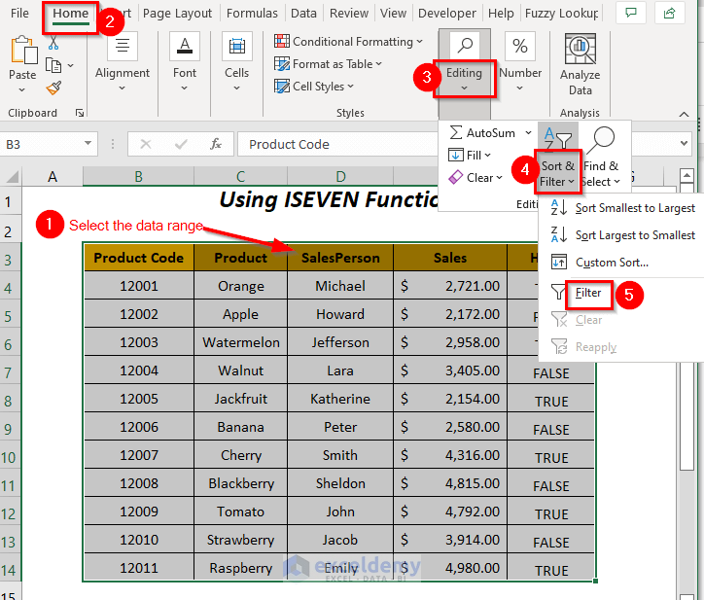The height and width of the screenshot is (600, 704).
Task: Expand the Conditional Formatting dropdown
Action: [419, 42]
